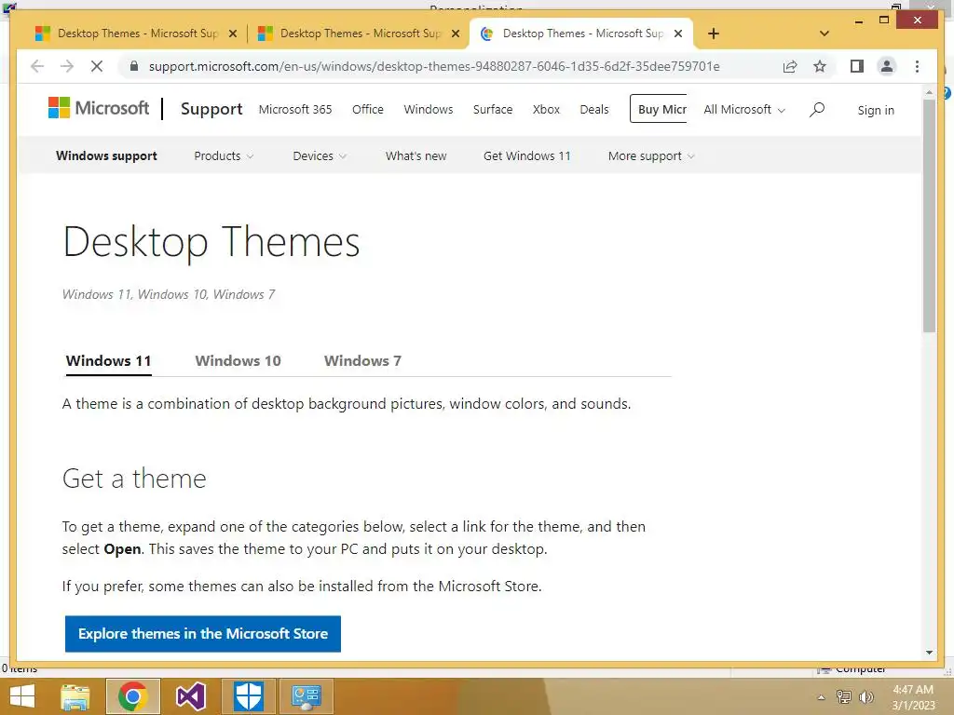954x715 pixels.
Task: Click the padlock site info icon
Action: 134,66
